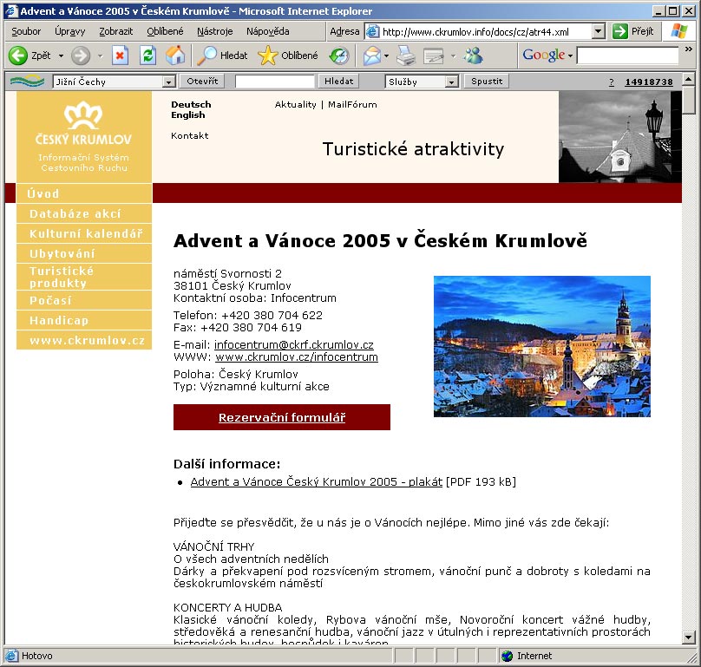Expand the Forward button history dropdown

pos(100,56)
